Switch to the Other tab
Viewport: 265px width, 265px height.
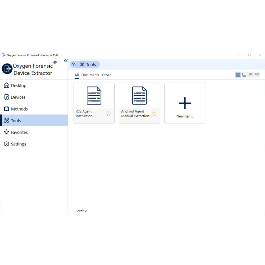coord(106,75)
